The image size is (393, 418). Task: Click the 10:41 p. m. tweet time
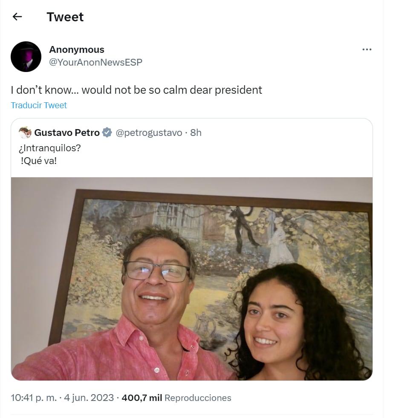point(33,398)
